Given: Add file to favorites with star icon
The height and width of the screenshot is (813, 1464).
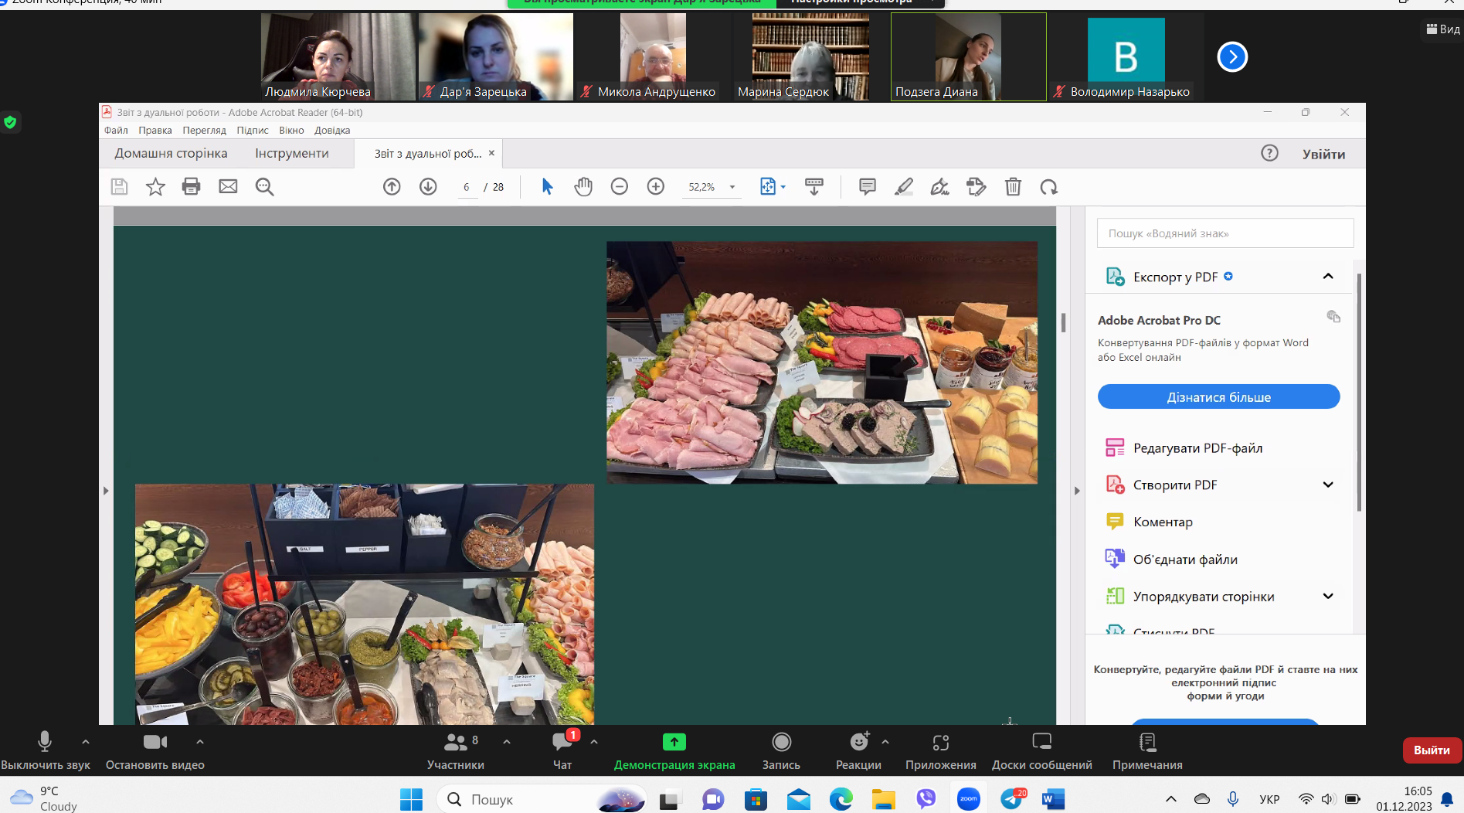Looking at the screenshot, I should point(155,186).
